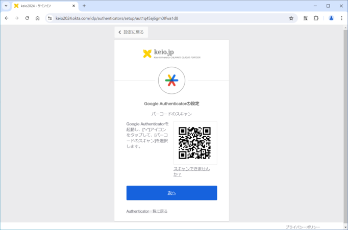This screenshot has width=348, height=230.
Task: Open the extensions puzzle icon
Action: pos(316,18)
